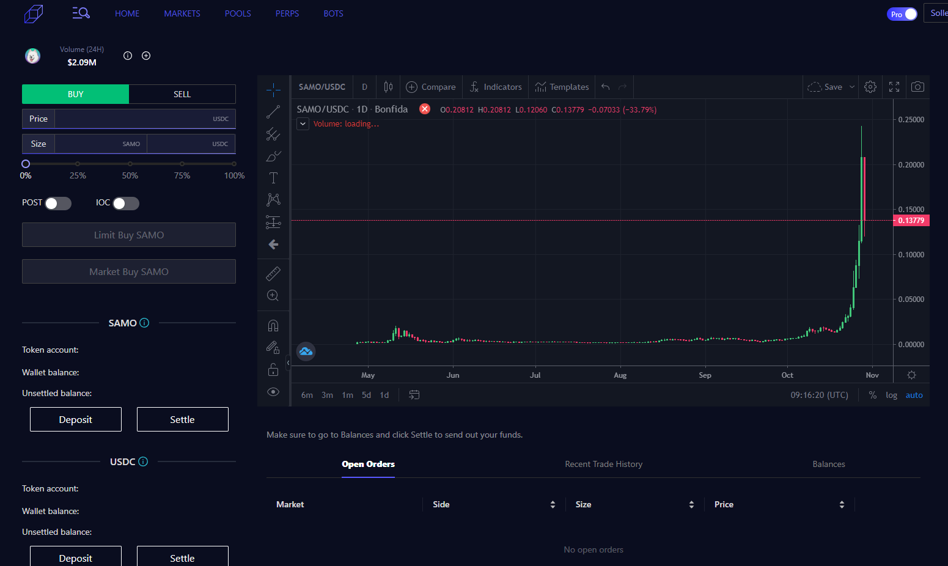This screenshot has height=566, width=948.
Task: Switch to the BUY tab
Action: pyautogui.click(x=76, y=94)
